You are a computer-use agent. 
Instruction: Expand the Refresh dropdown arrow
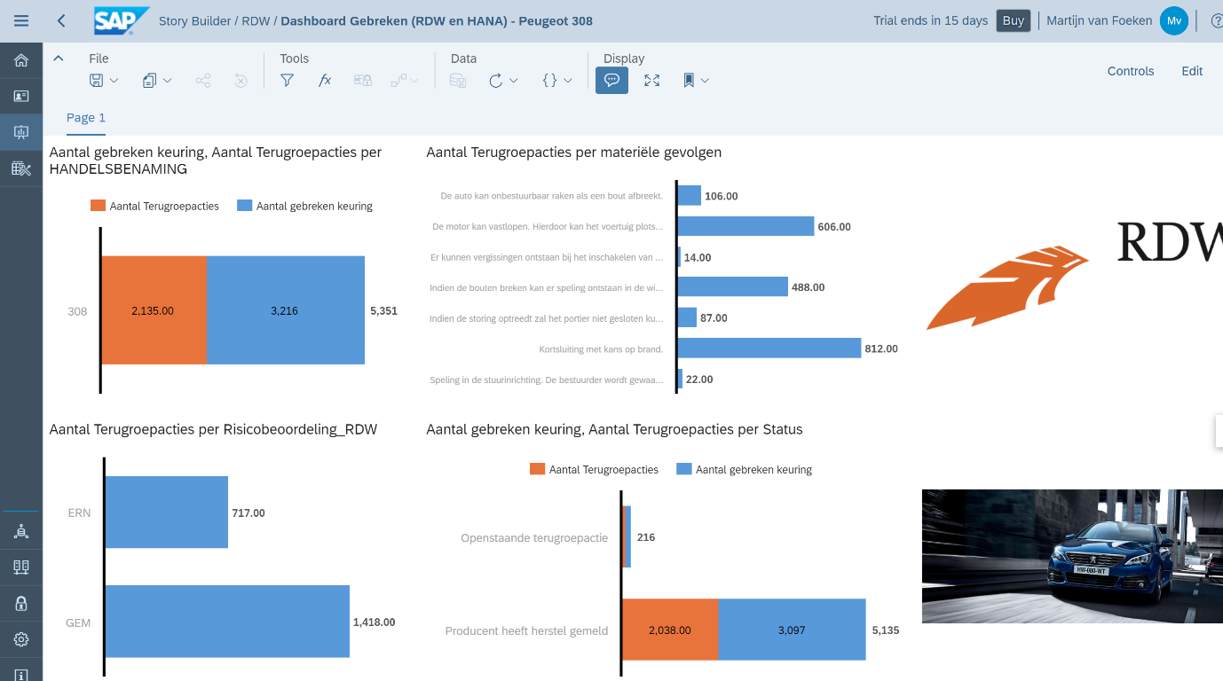click(x=514, y=81)
